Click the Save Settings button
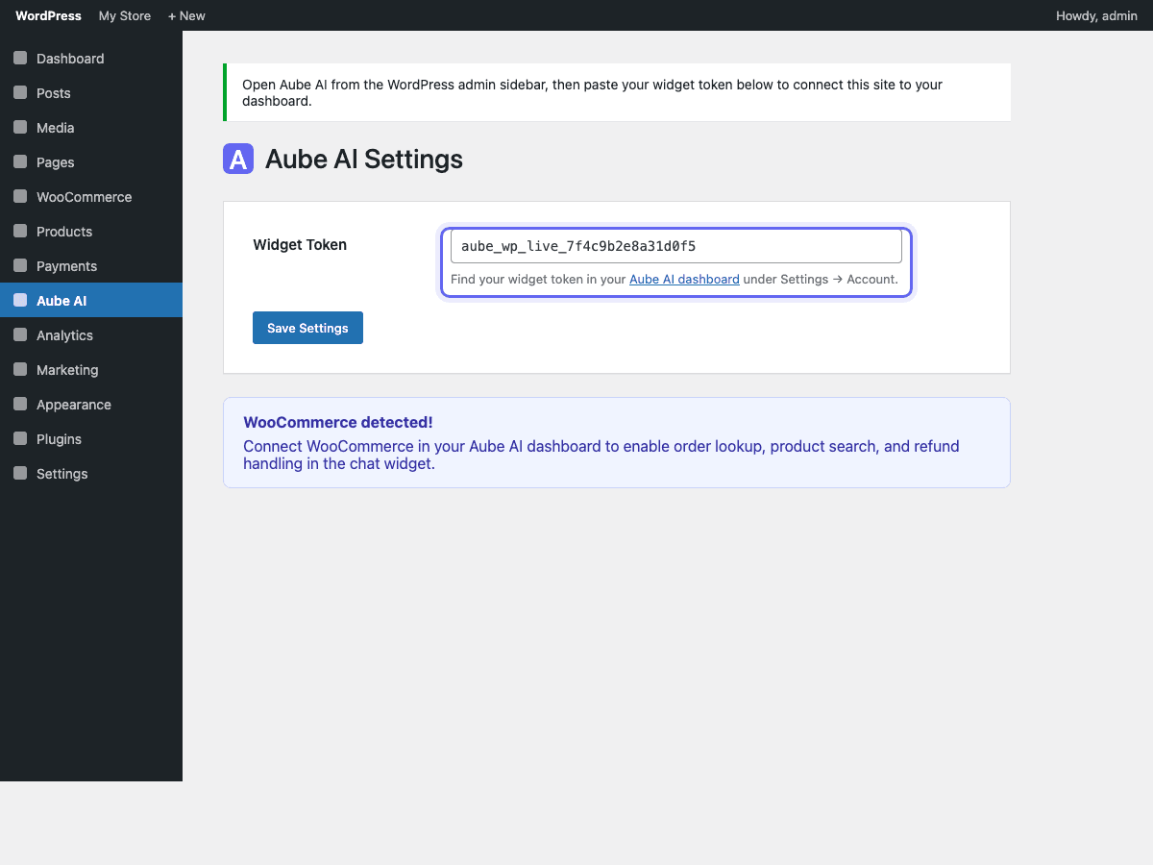This screenshot has height=865, width=1153. [307, 328]
